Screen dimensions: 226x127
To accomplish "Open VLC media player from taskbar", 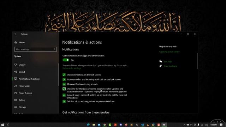I will (148, 125).
